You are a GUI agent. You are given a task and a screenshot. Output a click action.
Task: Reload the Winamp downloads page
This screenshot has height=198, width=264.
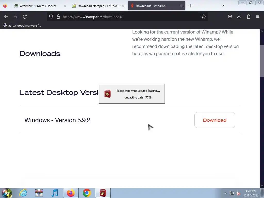pyautogui.click(x=25, y=17)
